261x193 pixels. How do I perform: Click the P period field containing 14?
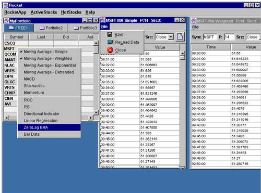click(229, 37)
